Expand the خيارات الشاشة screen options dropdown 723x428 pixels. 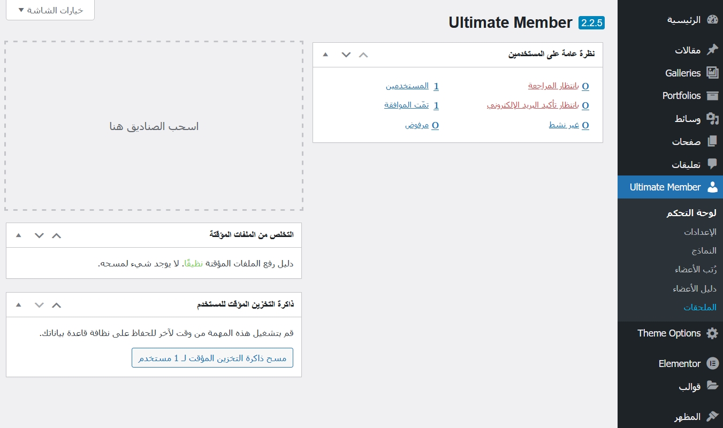click(x=50, y=10)
